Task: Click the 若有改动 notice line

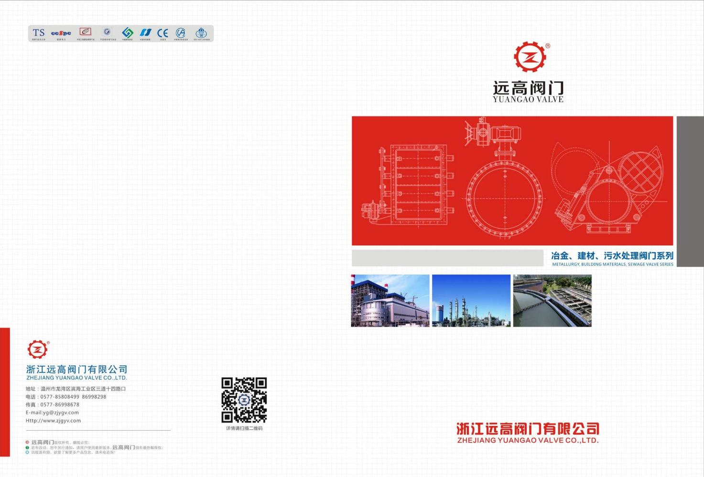Action: [x=97, y=447]
